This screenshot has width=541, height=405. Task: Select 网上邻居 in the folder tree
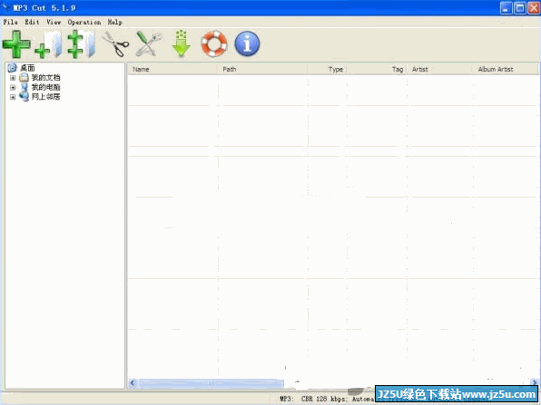pos(45,97)
